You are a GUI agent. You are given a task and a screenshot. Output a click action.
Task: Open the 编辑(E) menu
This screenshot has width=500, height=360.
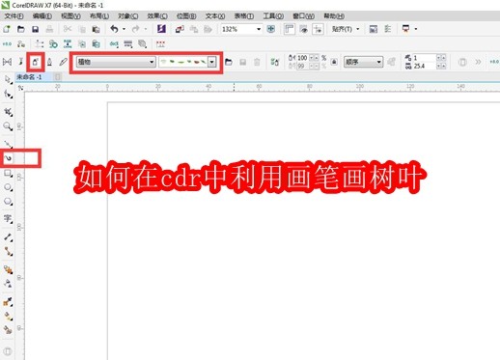coord(42,15)
